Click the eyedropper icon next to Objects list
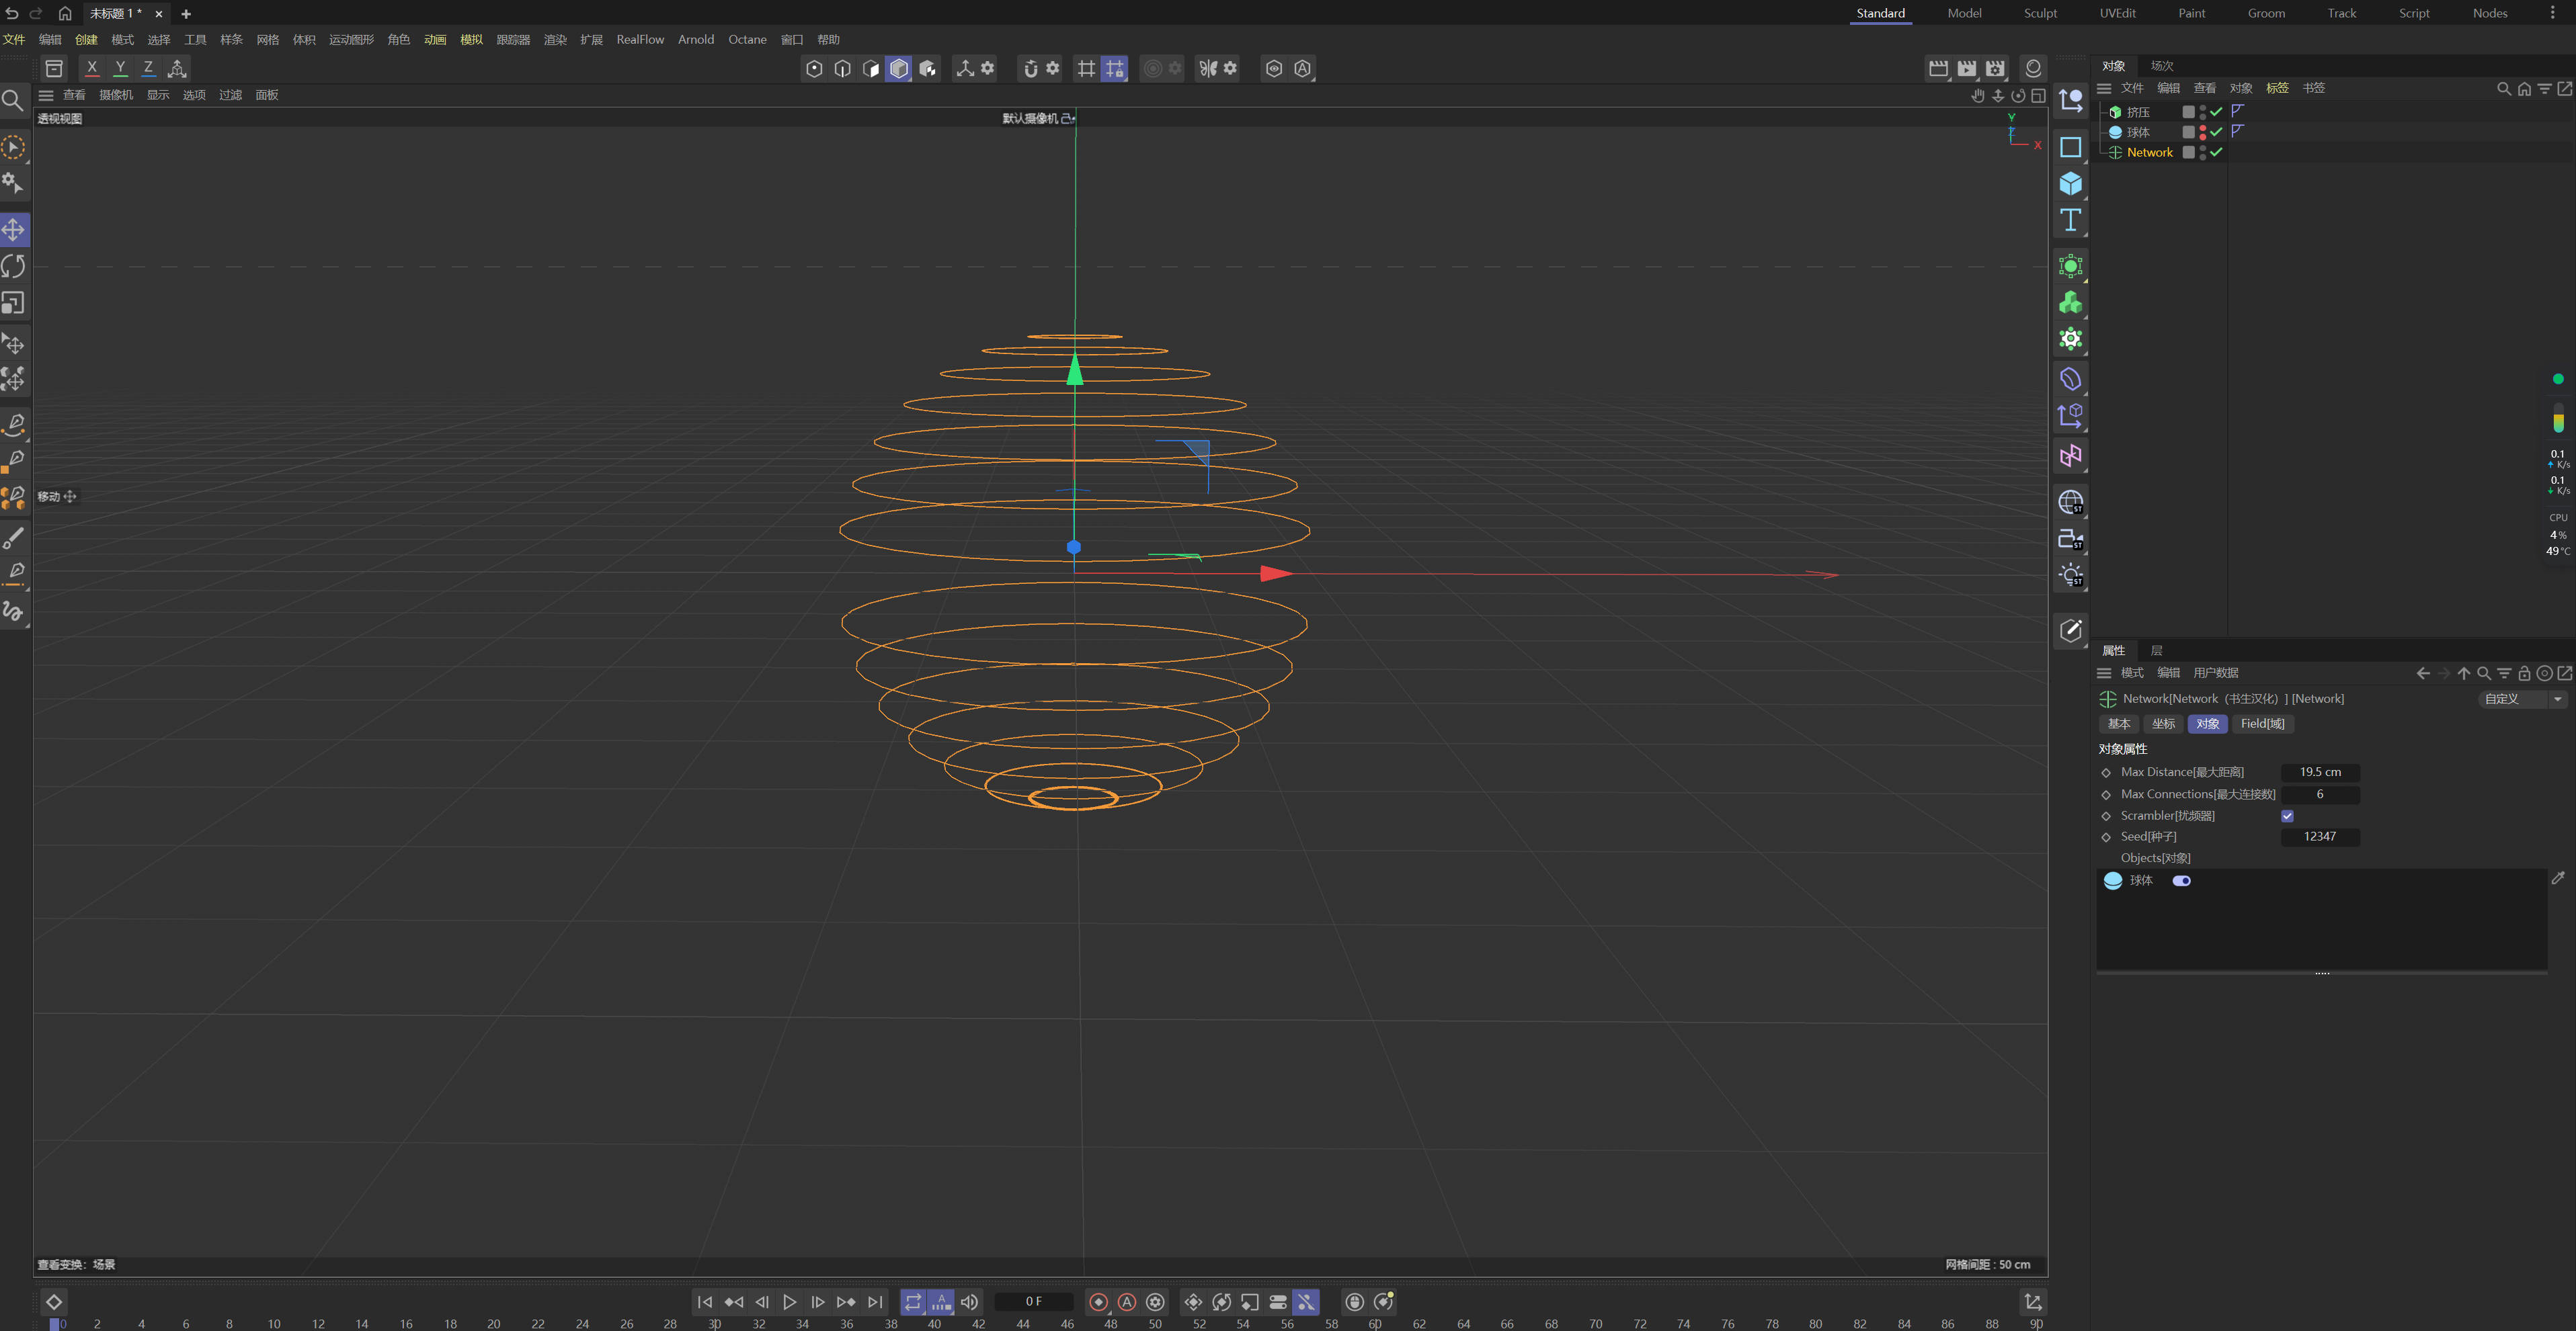Viewport: 2576px width, 1331px height. click(2559, 878)
